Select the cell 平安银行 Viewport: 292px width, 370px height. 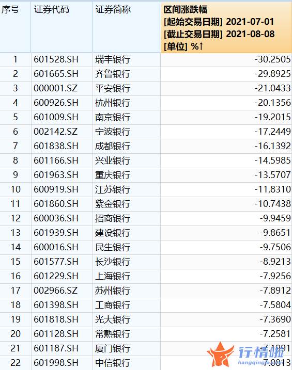pos(127,88)
